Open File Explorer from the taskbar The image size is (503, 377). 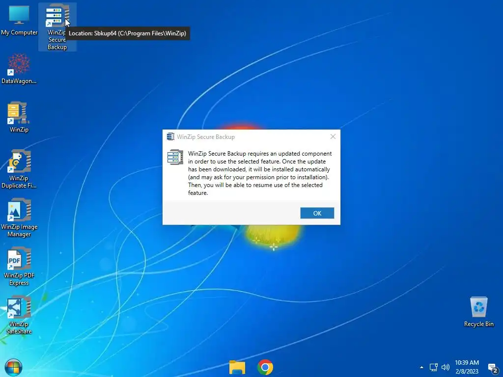pyautogui.click(x=237, y=367)
